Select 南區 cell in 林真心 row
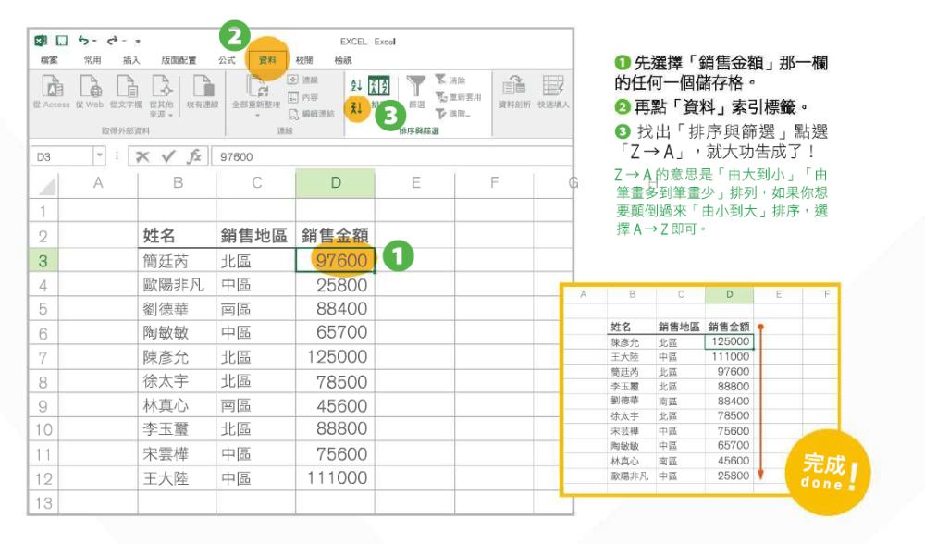The image size is (925, 544). click(x=255, y=405)
